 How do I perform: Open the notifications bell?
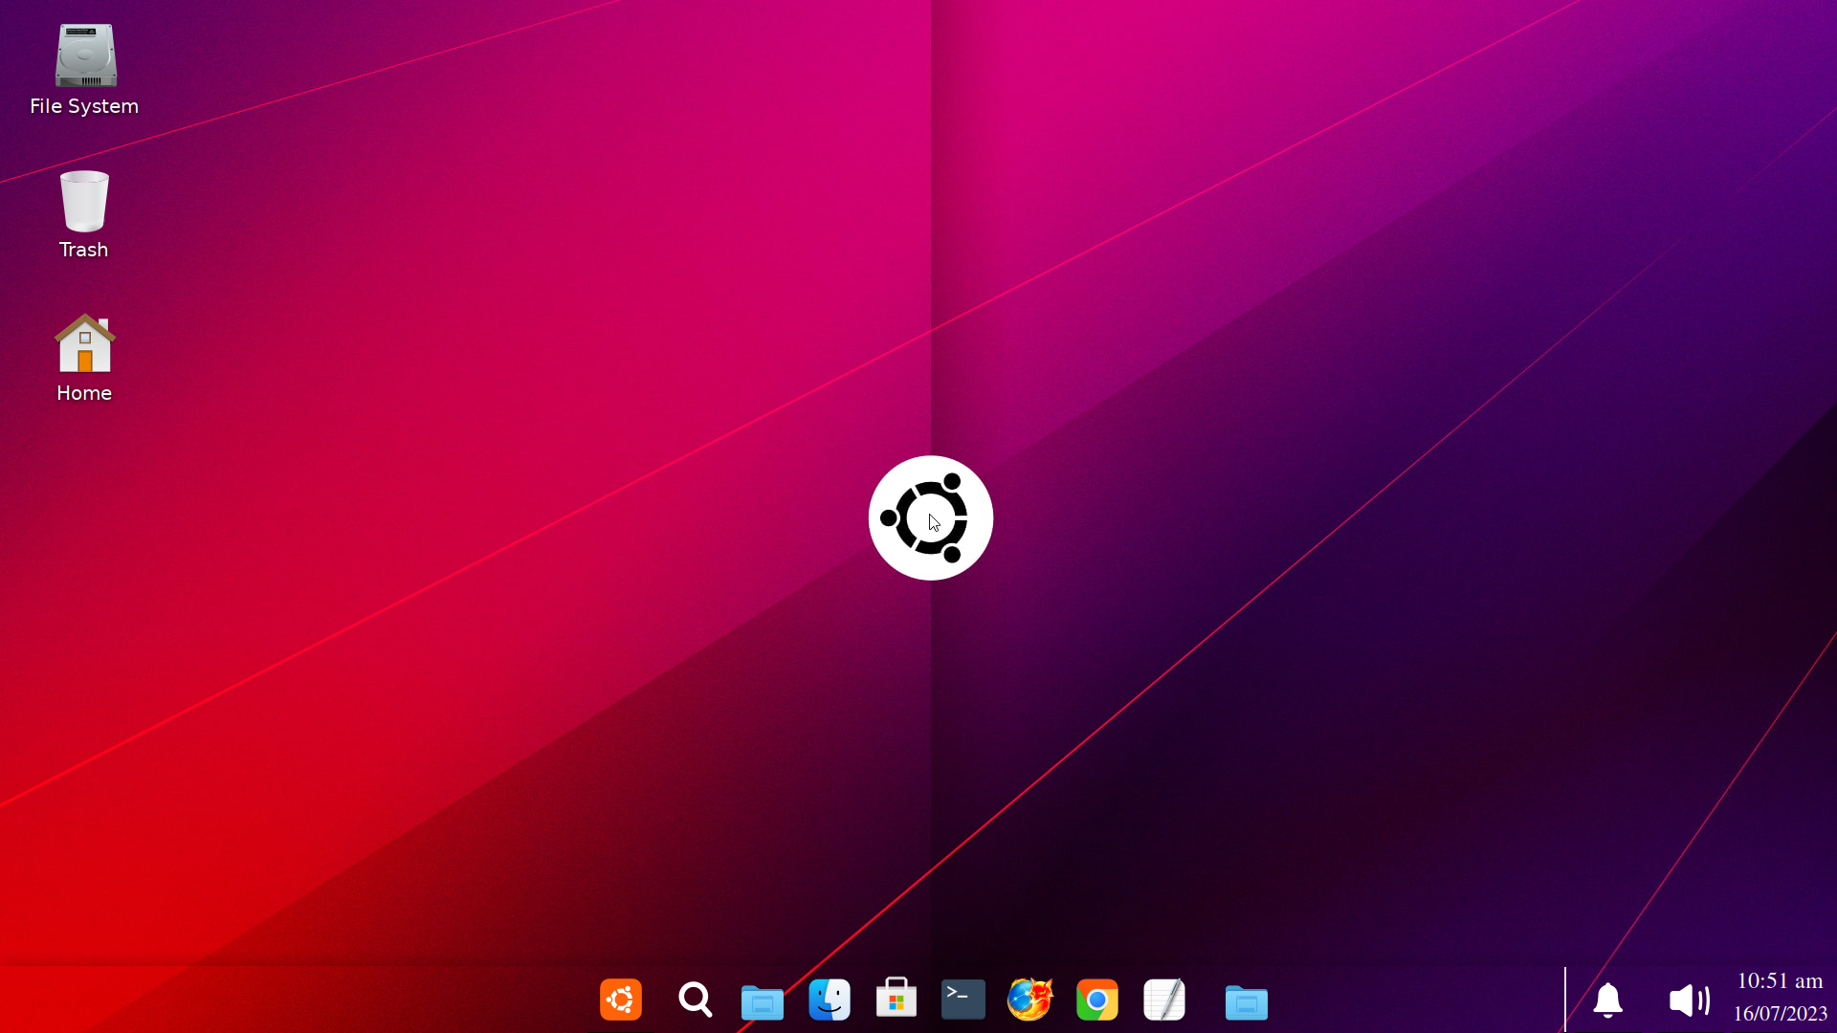tap(1608, 1000)
